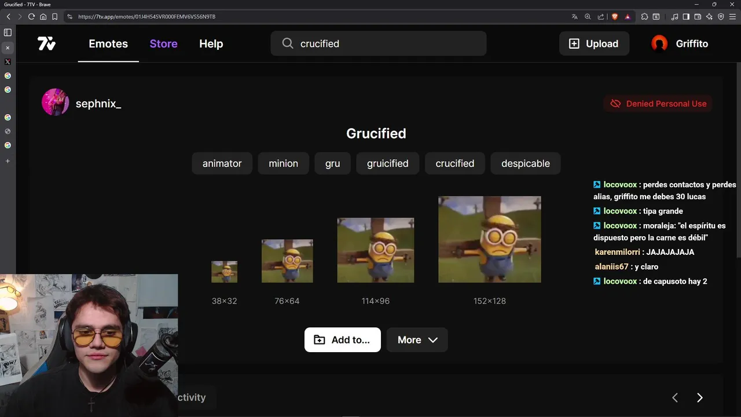The height and width of the screenshot is (417, 741).
Task: Reload the page with the refresh icon
Action: 31,17
